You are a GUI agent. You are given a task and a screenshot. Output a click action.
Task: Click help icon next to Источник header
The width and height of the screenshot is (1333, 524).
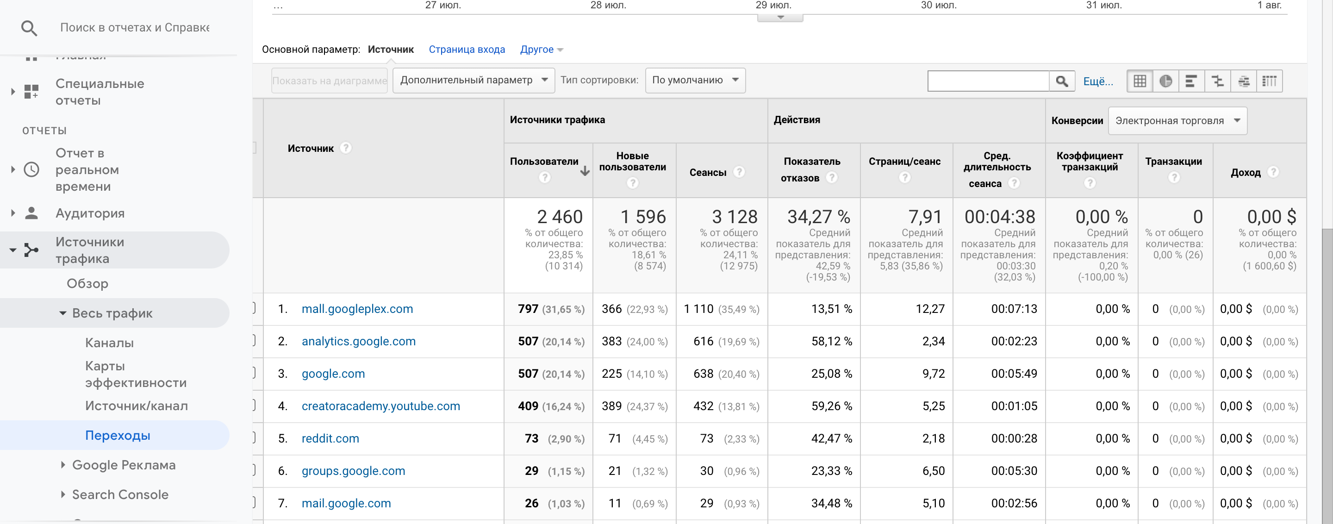tap(346, 149)
